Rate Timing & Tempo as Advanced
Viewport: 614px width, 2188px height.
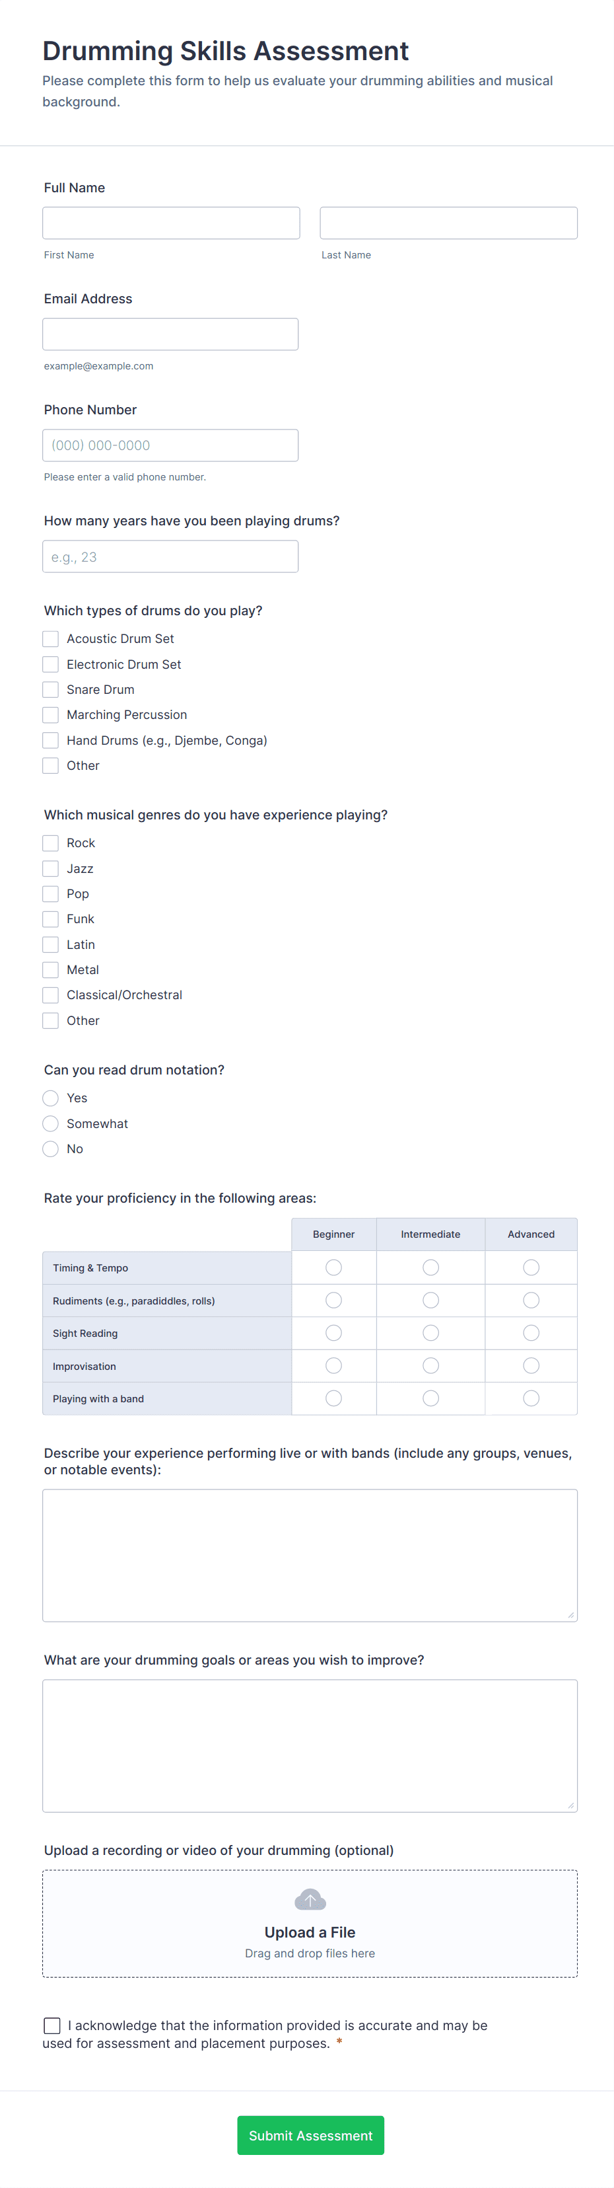[531, 1266]
